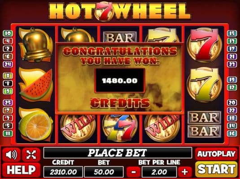240x179 pixels.
Task: Select payline 25 marker on the left
Action: pos(8,102)
